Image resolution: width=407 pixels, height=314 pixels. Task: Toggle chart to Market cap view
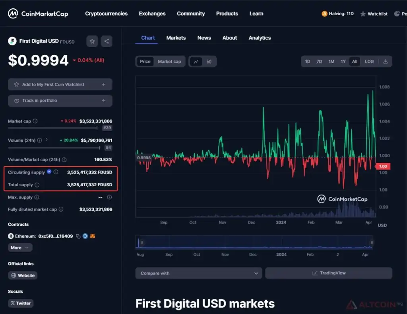pos(169,62)
